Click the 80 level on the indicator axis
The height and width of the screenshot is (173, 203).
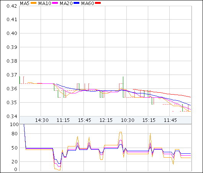coord(15,134)
